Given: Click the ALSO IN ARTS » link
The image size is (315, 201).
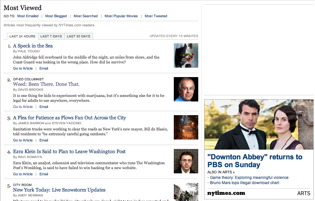Looking at the screenshot, I should 221,172.
